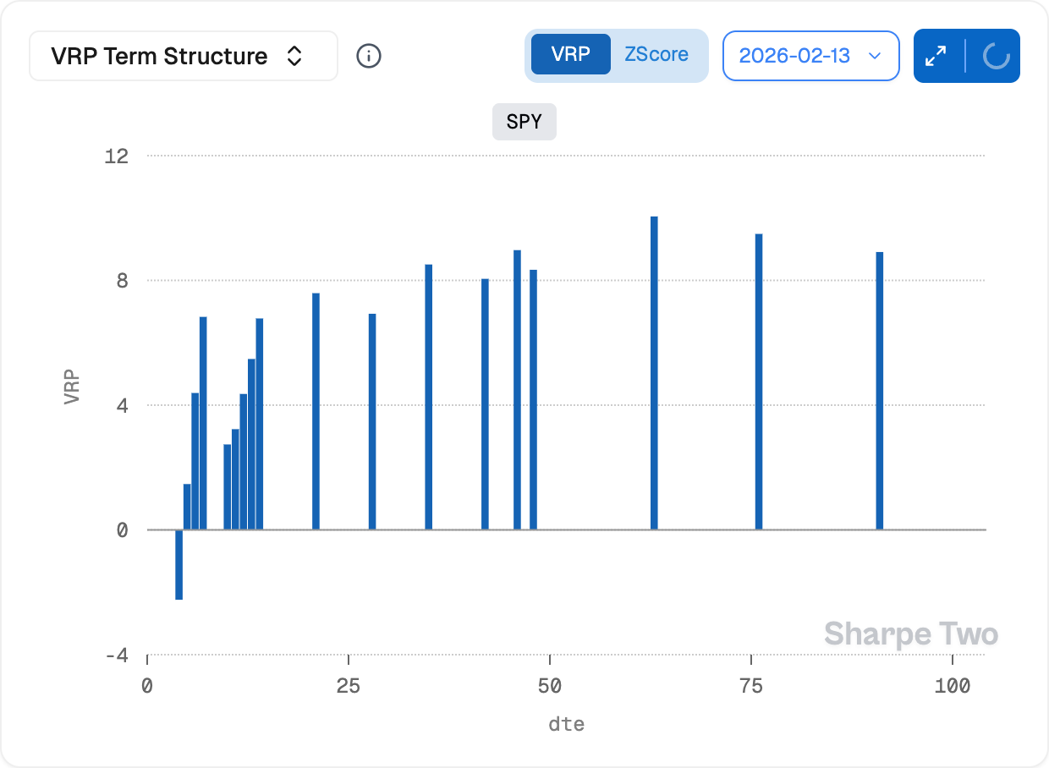Click the Sharpe Two watermark logo
Screen dimensions: 1049x768
click(x=911, y=634)
